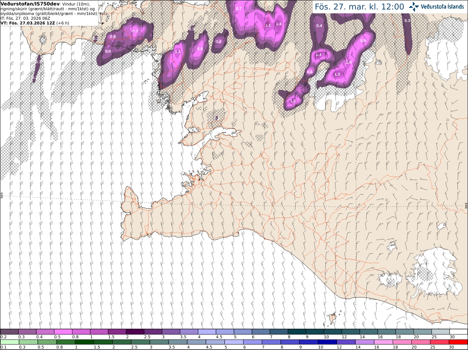Click the VT valid-time line in the info box
The height and width of the screenshot is (350, 468).
coord(35,23)
